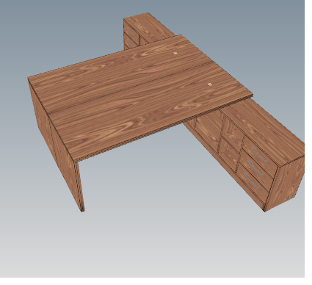
Task: Select the lower brass cable grommet on desktop
Action: [210, 84]
